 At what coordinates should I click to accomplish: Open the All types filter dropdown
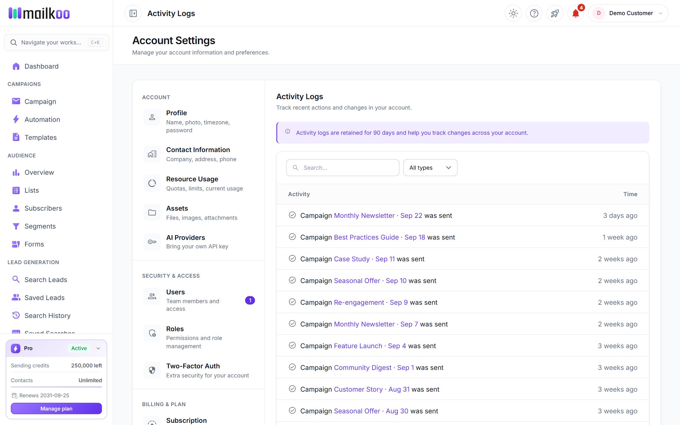click(x=430, y=167)
